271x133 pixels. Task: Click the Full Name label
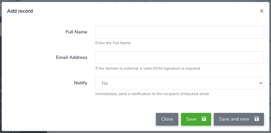(x=76, y=32)
